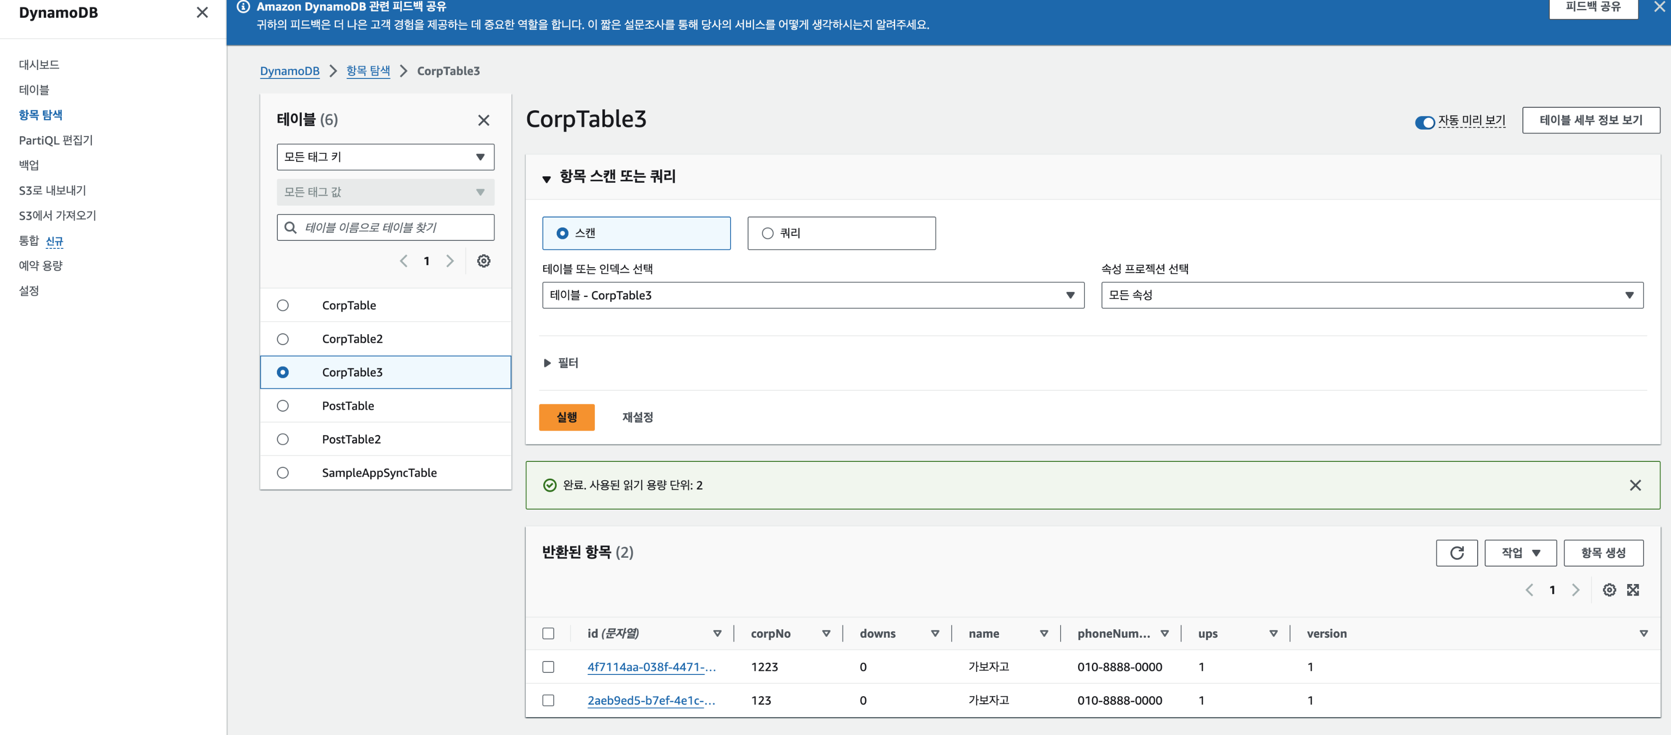The width and height of the screenshot is (1671, 735).
Task: Open the attribute projection dropdown
Action: pyautogui.click(x=1371, y=295)
